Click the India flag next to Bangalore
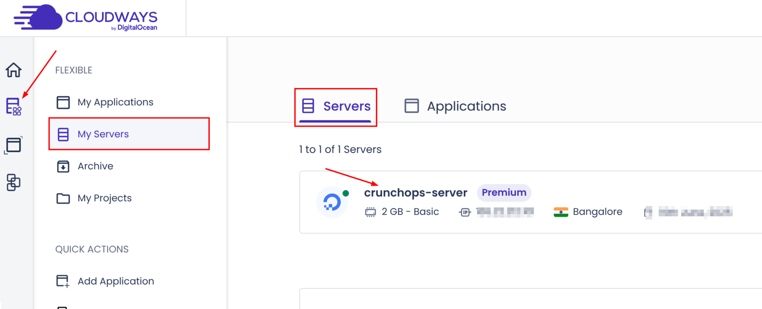The image size is (762, 309). [561, 212]
